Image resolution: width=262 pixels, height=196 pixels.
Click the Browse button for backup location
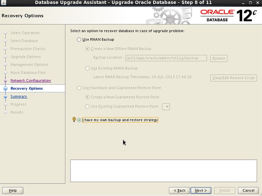218,58
